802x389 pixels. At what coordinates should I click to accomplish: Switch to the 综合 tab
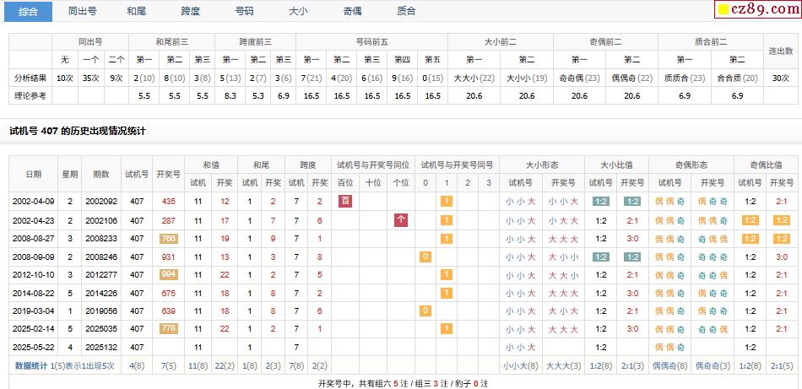click(28, 11)
